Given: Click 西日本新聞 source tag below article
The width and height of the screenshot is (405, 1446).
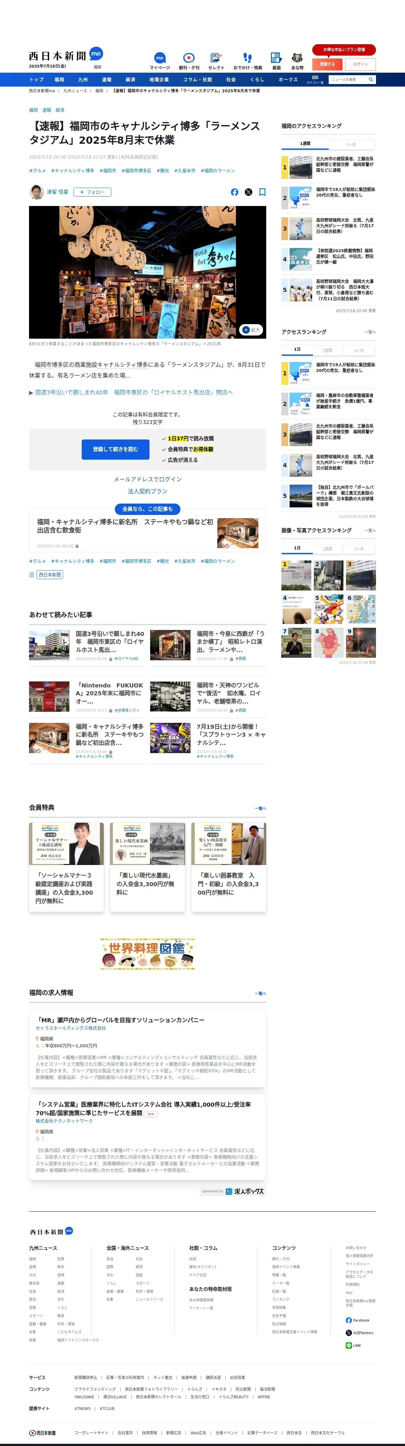Looking at the screenshot, I should (50, 575).
